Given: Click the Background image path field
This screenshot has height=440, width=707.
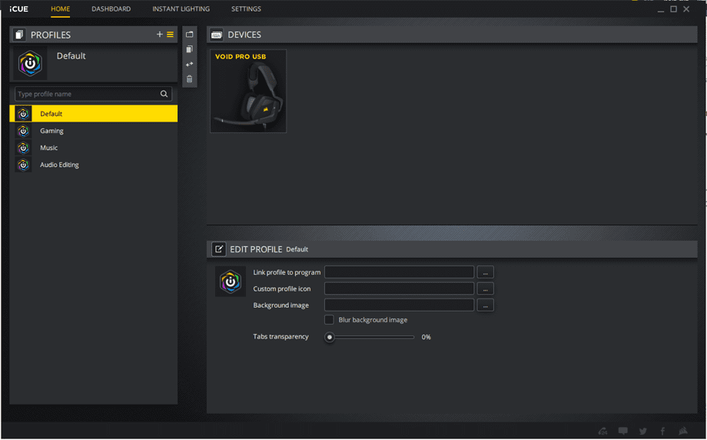Looking at the screenshot, I should point(400,305).
